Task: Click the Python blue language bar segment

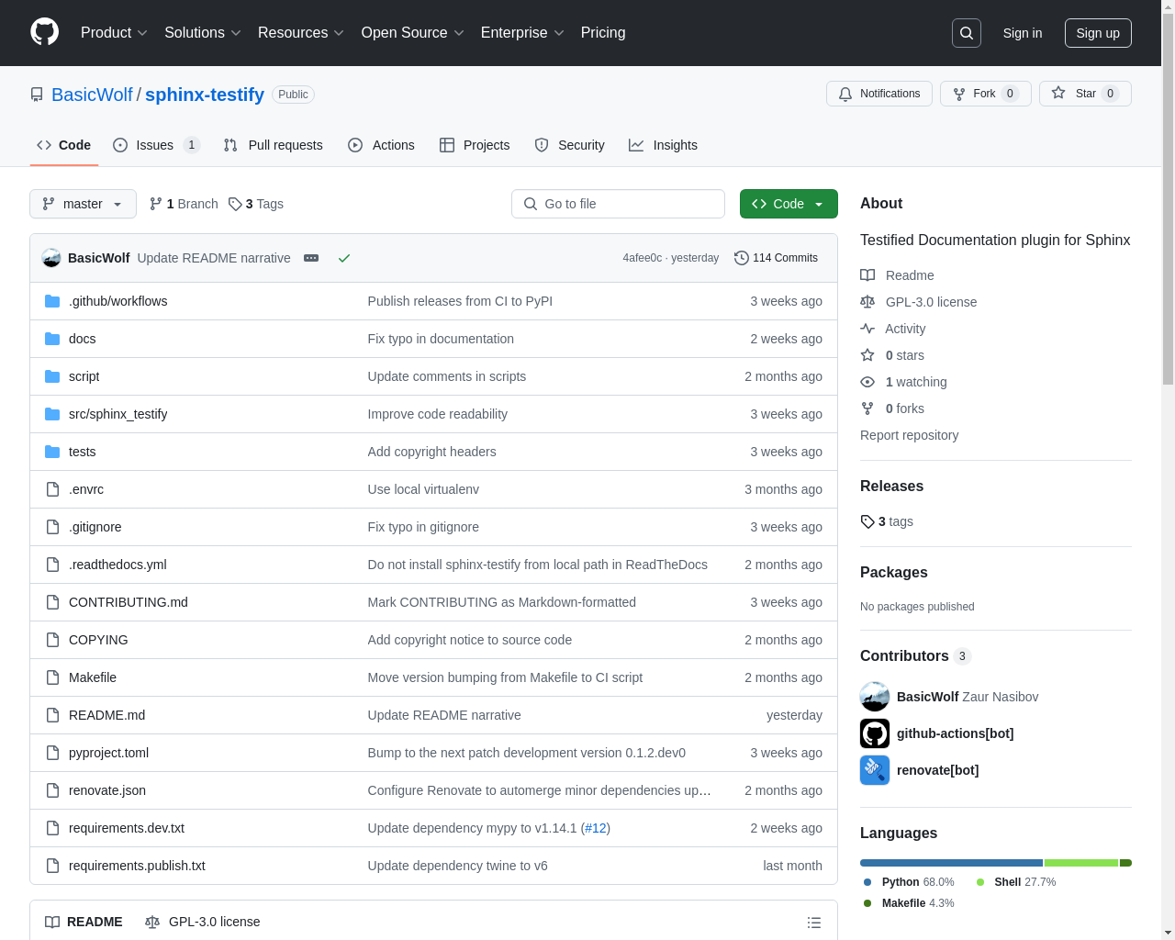Action: pyautogui.click(x=951, y=863)
